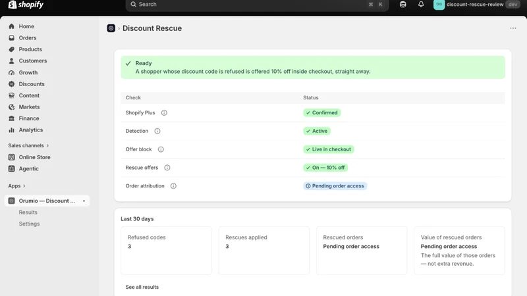Expand the Apps section
527x296 pixels.
pyautogui.click(x=17, y=185)
